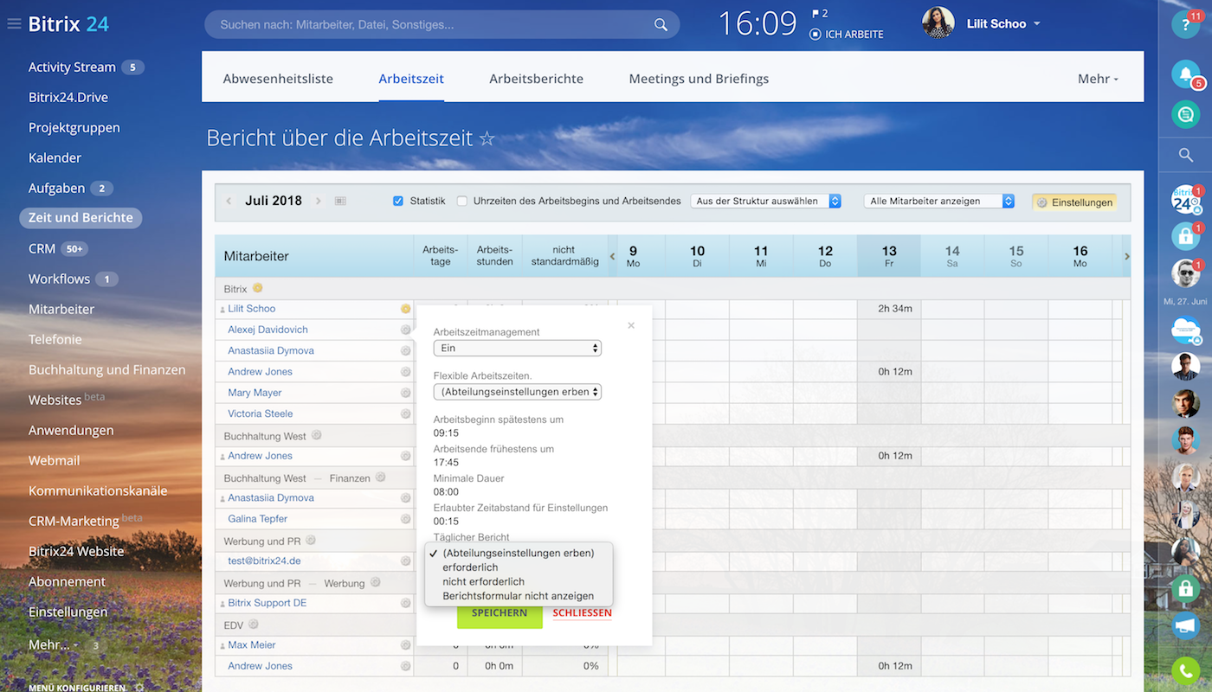Image resolution: width=1212 pixels, height=692 pixels.
Task: Select 'Berichtsformular nicht anzeigen' option
Action: click(518, 596)
